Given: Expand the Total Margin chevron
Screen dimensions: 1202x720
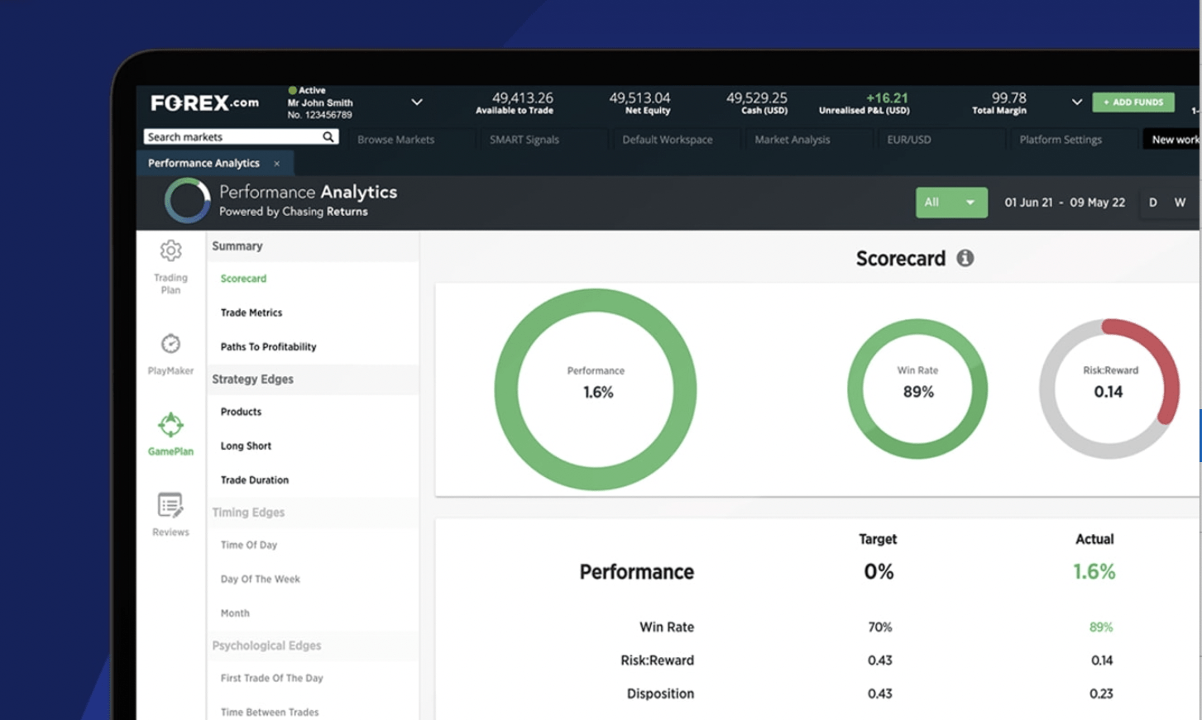Looking at the screenshot, I should click(1076, 103).
